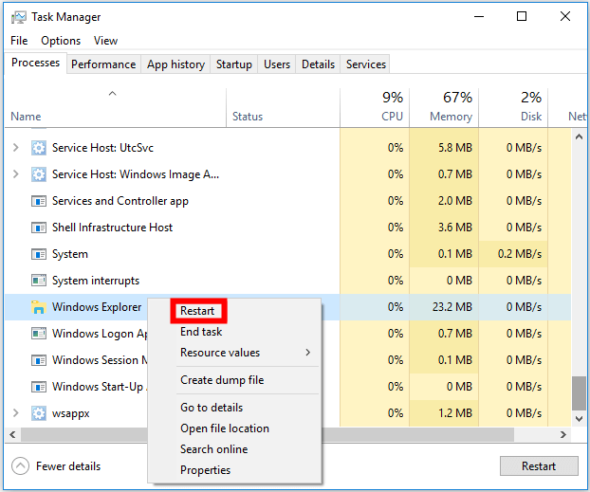590x492 pixels.
Task: Click the vertical scrollbar up arrow
Action: click(579, 137)
